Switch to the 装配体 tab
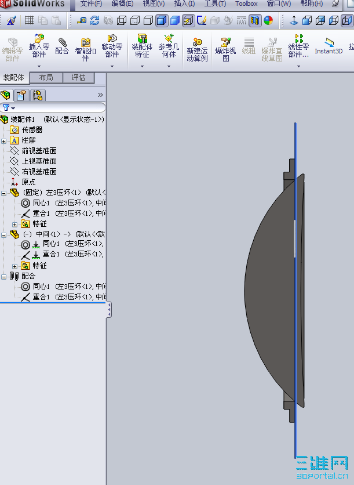354x485 pixels. coord(14,78)
